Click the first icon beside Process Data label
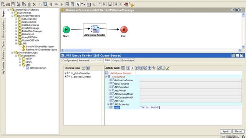Screen dimensions: 246x138 [83, 68]
